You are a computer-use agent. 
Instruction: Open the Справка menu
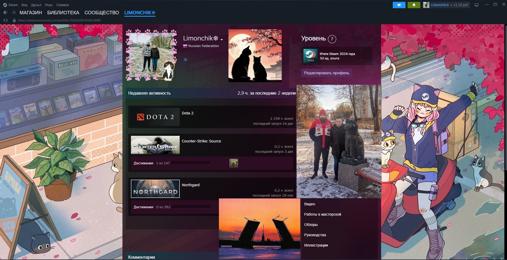click(x=63, y=5)
